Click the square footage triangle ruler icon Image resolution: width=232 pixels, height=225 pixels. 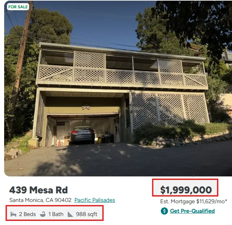point(71,214)
